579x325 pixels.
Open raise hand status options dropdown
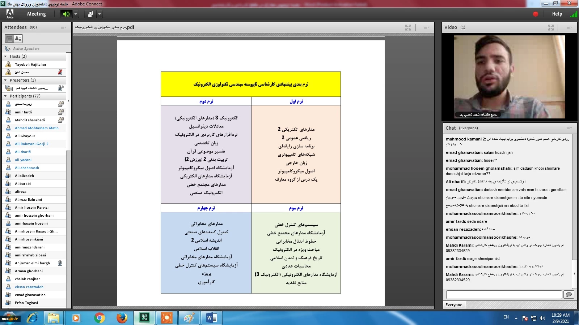coord(100,14)
